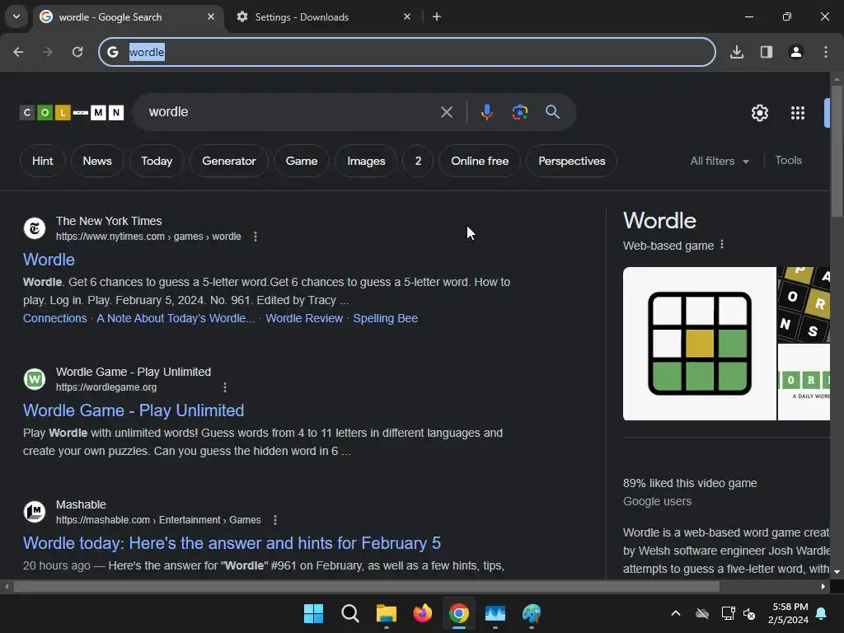The height and width of the screenshot is (633, 844).
Task: Open the Chrome three-dot menu
Action: pyautogui.click(x=826, y=52)
